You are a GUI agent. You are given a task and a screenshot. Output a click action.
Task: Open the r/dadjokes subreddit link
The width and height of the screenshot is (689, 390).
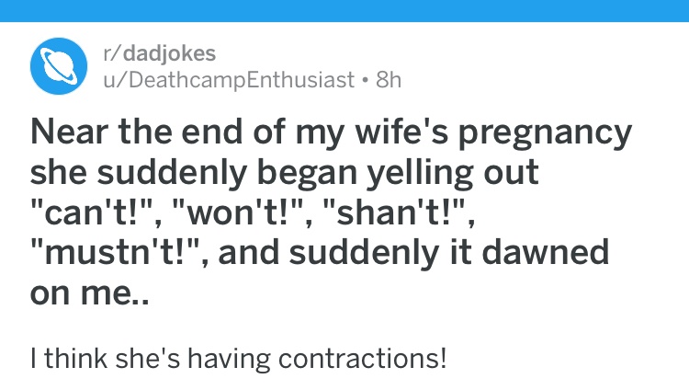point(160,53)
